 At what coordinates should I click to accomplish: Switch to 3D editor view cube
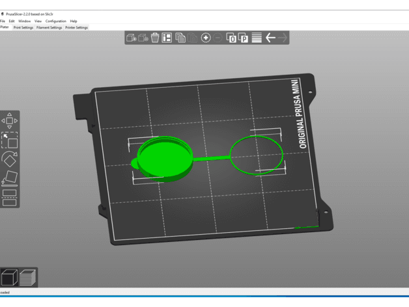(x=9, y=277)
